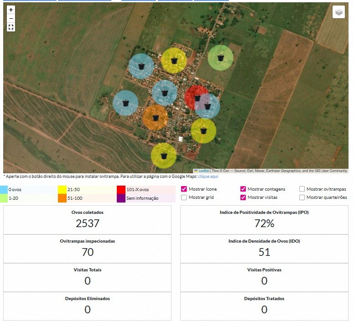The image size is (354, 322).
Task: Enter fullscreen map view
Action: [11, 27]
